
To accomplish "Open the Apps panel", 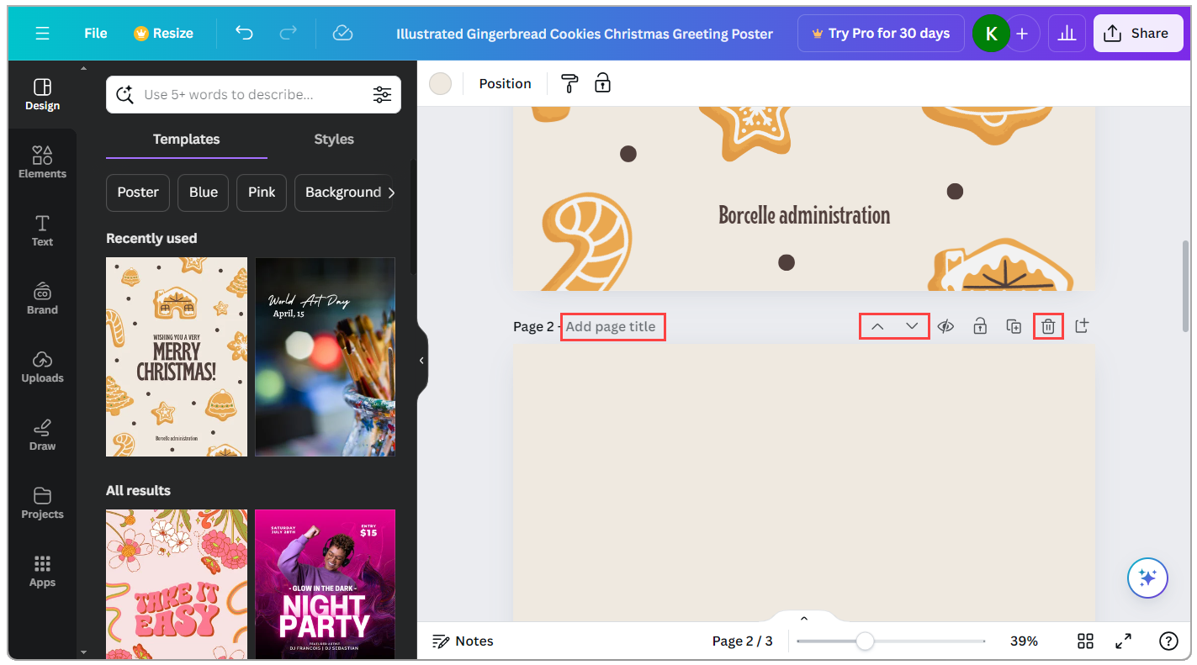I will (41, 570).
